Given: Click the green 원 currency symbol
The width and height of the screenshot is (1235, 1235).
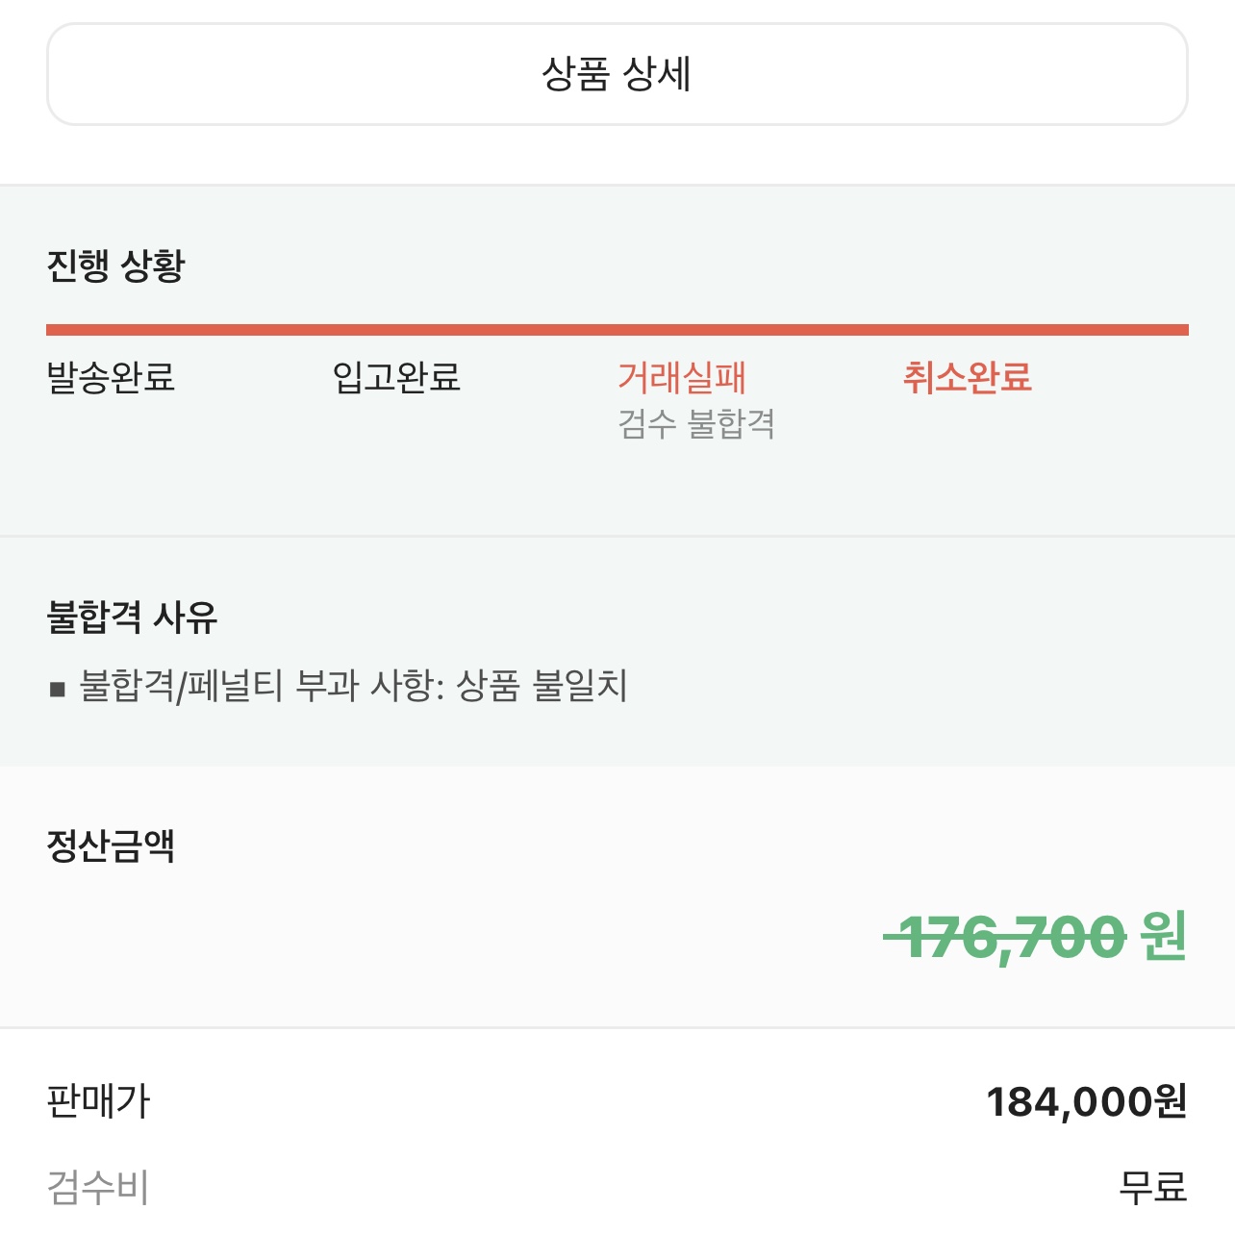Looking at the screenshot, I should click(1164, 936).
